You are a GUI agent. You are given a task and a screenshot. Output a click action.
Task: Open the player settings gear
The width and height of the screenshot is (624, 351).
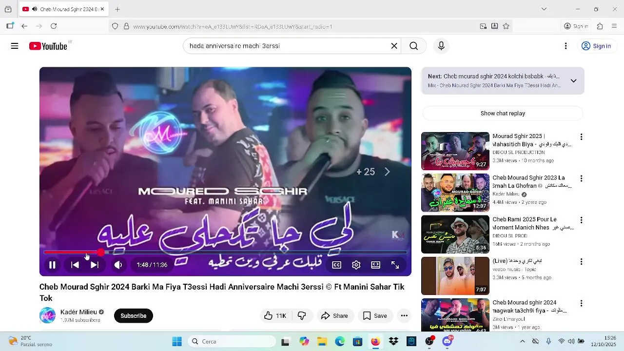(356, 265)
